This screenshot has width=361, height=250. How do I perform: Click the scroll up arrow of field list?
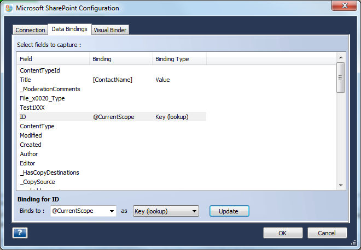pyautogui.click(x=341, y=57)
